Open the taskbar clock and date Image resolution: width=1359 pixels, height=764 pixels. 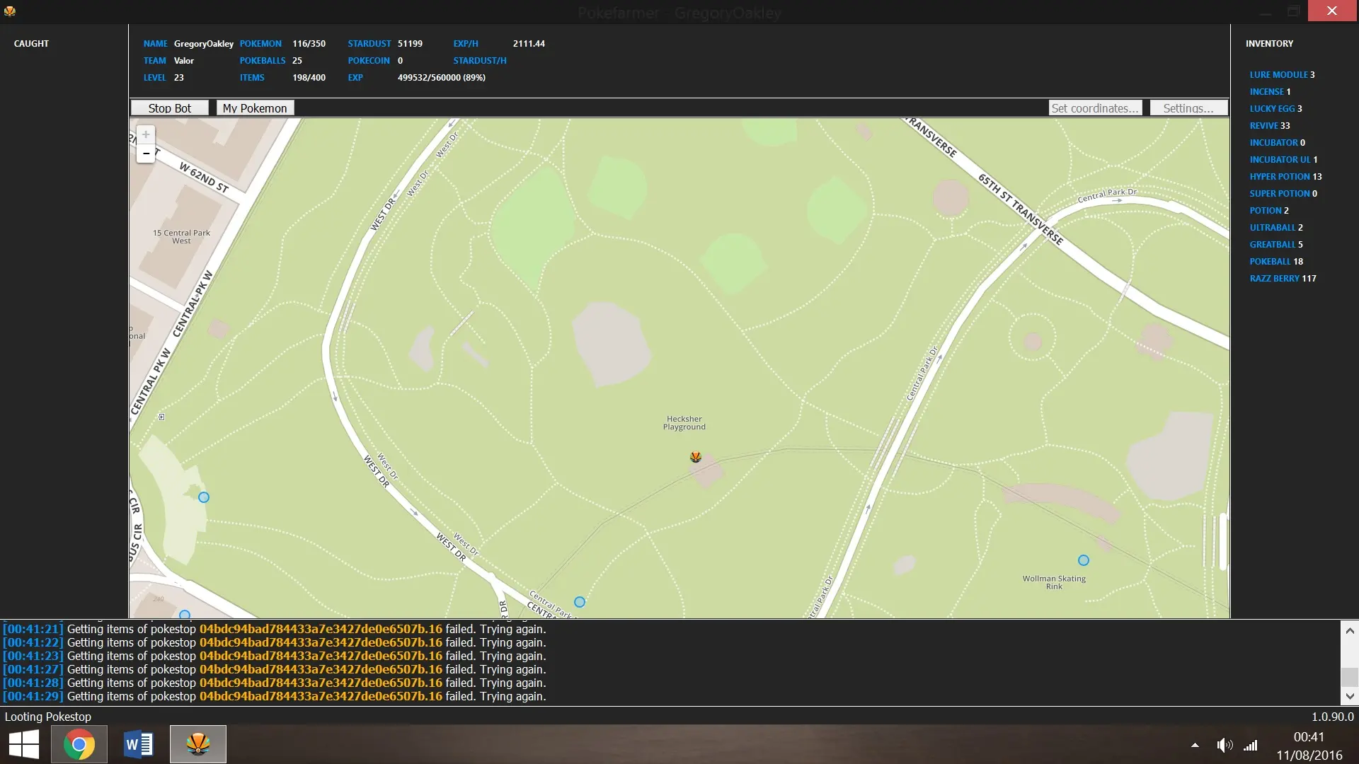tap(1309, 746)
